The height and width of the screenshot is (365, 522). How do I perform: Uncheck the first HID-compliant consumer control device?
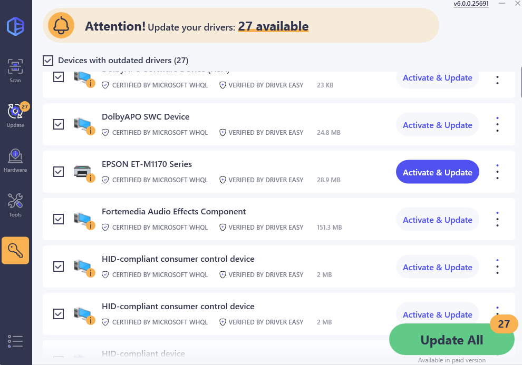pyautogui.click(x=59, y=267)
